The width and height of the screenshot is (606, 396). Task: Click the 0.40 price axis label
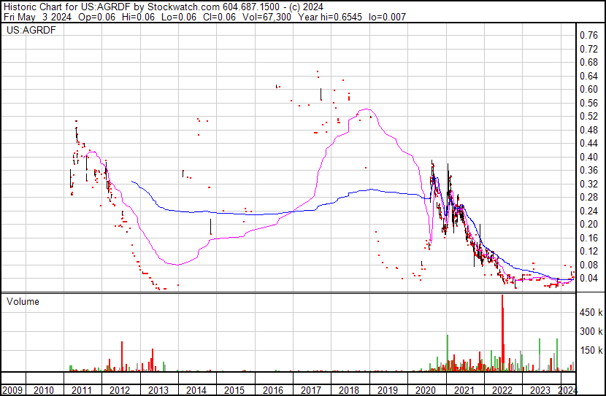point(588,157)
